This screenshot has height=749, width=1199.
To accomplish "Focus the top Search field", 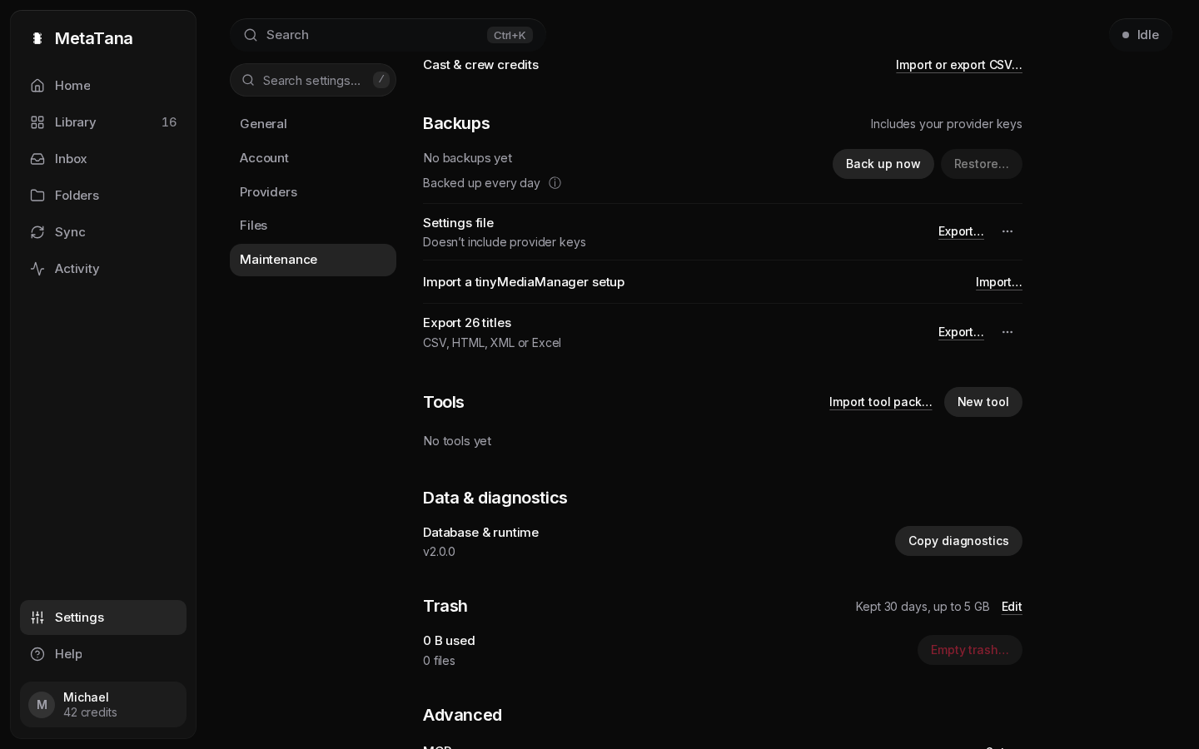I will 388,35.
